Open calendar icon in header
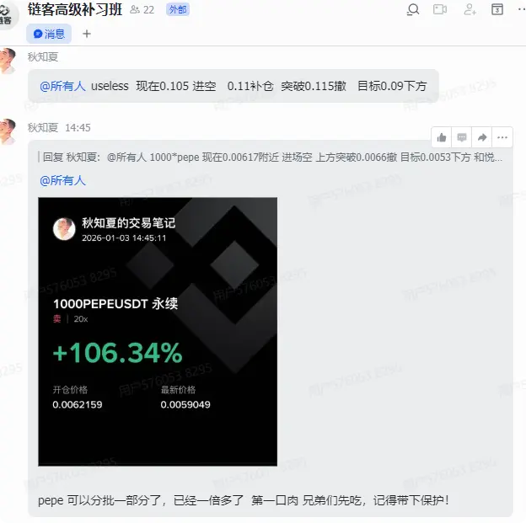This screenshot has width=526, height=523. coord(497,9)
